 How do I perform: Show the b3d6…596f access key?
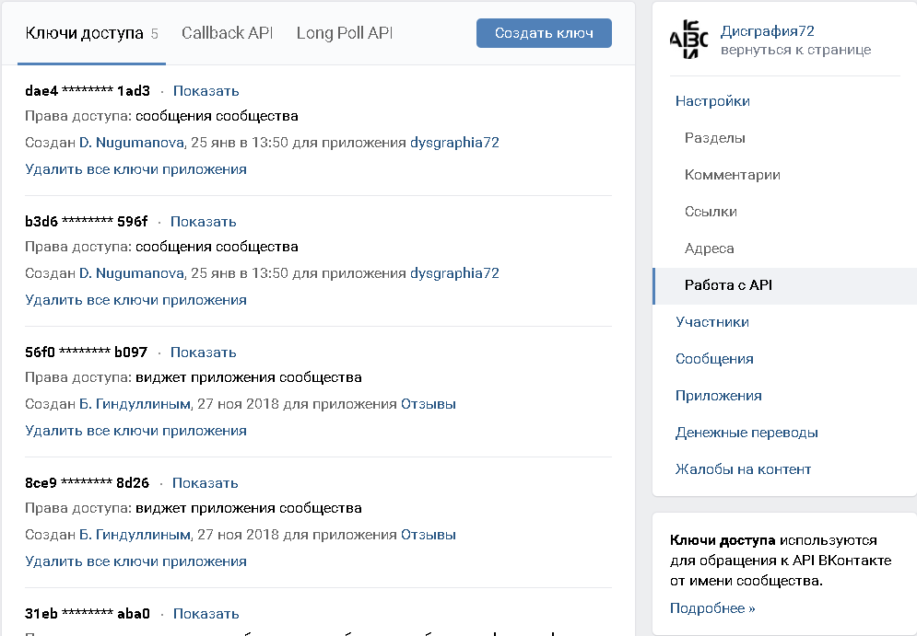click(203, 222)
